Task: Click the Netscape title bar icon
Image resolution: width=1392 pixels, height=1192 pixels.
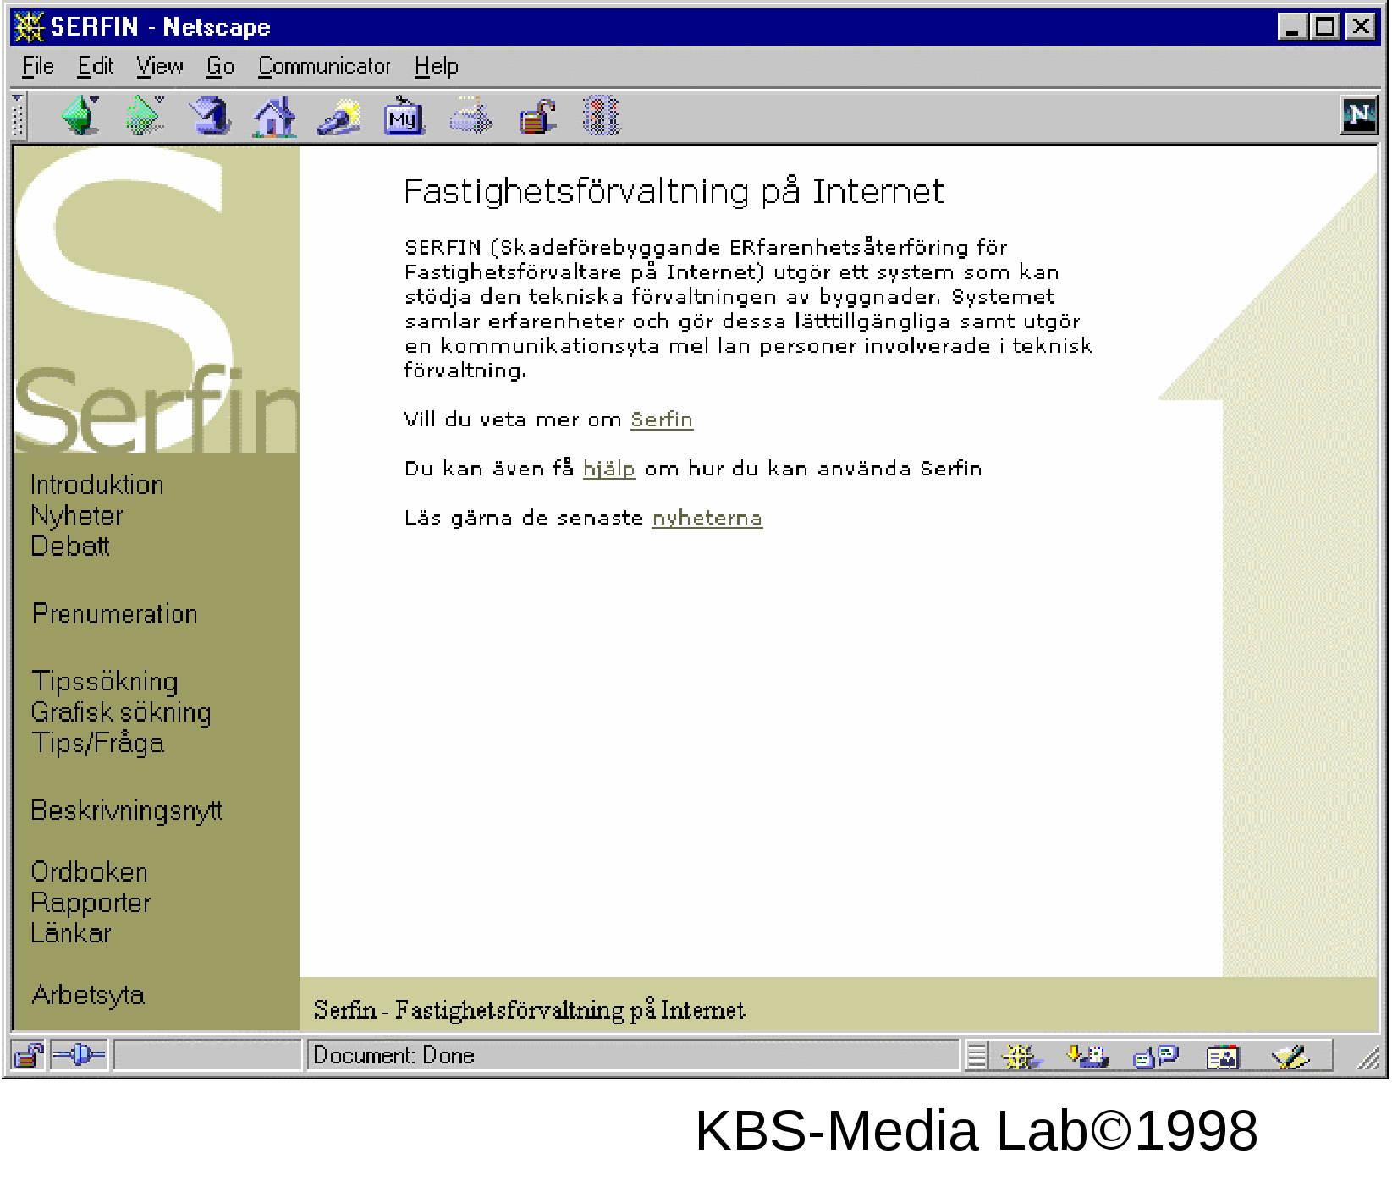Action: pos(30,27)
